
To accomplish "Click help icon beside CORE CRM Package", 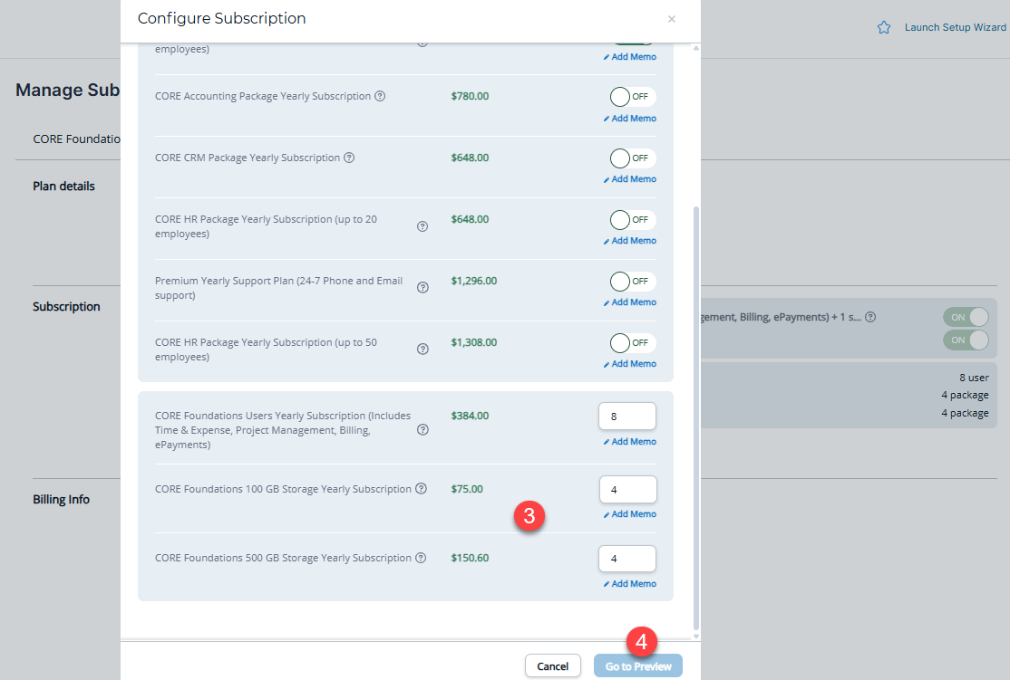I will (349, 158).
